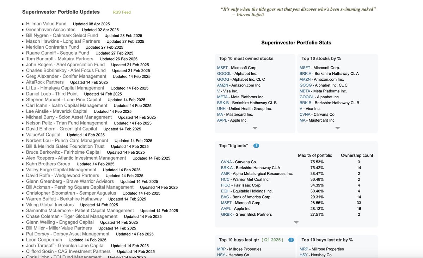Open Christopher Bloomstran - Semper Augustus

point(71,193)
